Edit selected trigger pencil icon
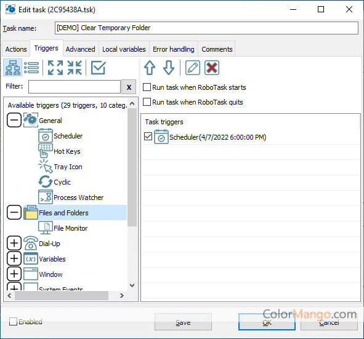Viewport: 364px width, 339px height. coord(192,68)
